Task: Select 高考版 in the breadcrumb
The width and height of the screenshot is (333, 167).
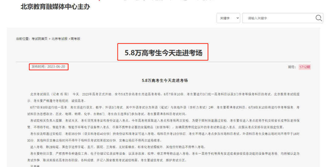Action: click(76, 39)
